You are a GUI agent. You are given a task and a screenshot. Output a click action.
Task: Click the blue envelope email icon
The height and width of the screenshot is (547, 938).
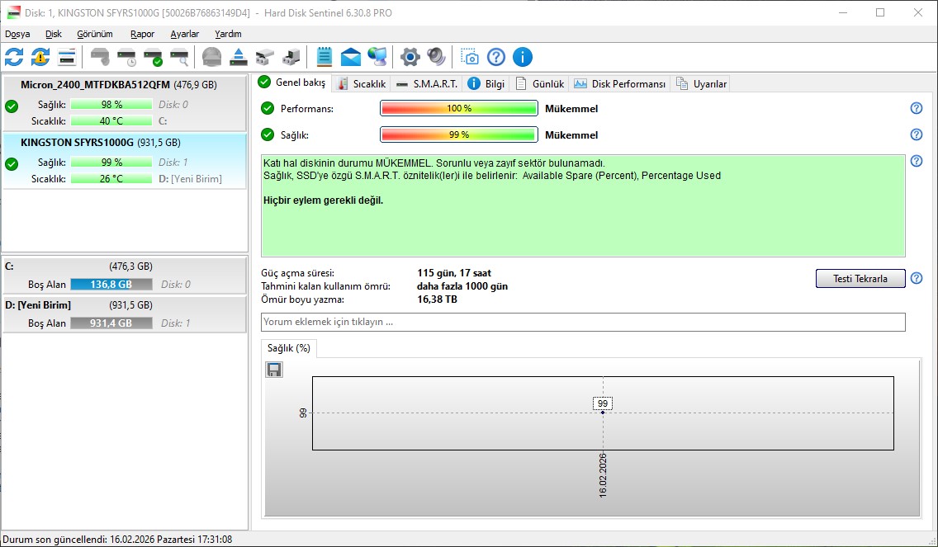click(351, 57)
